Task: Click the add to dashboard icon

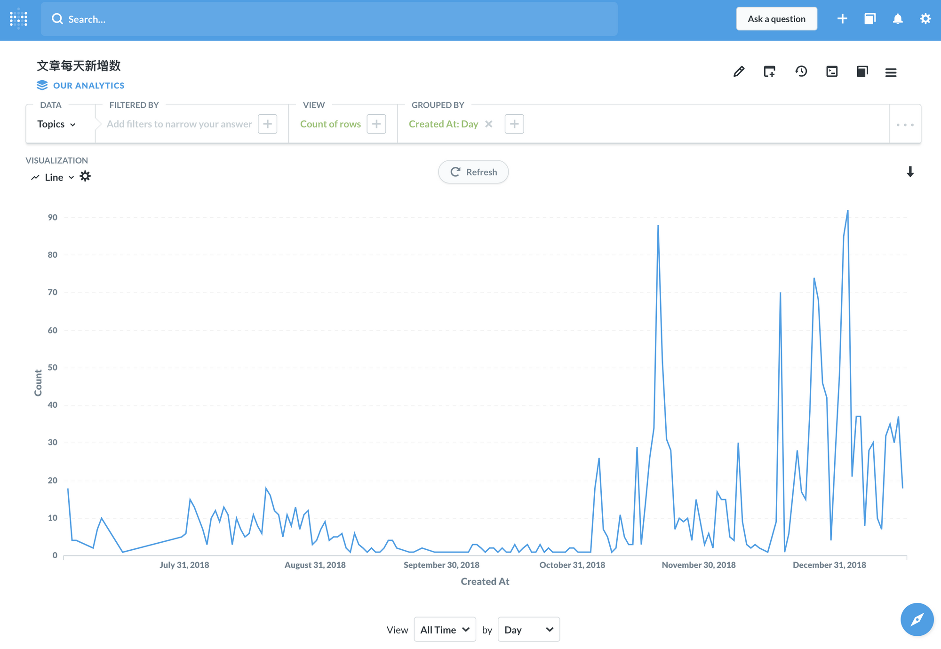Action: (x=769, y=71)
